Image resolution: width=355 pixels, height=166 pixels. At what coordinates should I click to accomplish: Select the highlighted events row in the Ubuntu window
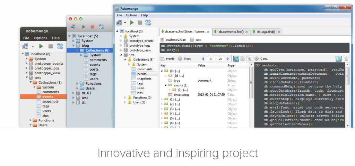43,97
